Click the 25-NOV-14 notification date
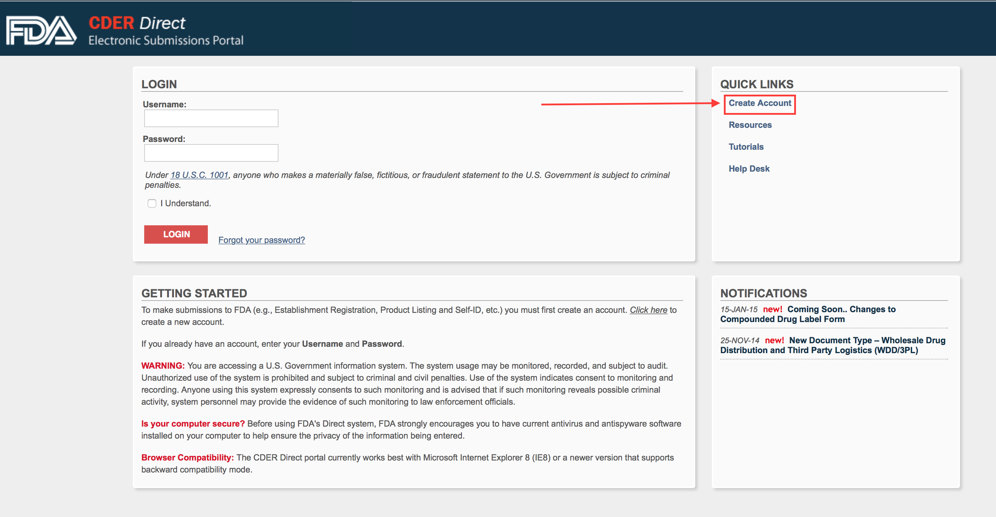This screenshot has height=517, width=996. point(739,340)
